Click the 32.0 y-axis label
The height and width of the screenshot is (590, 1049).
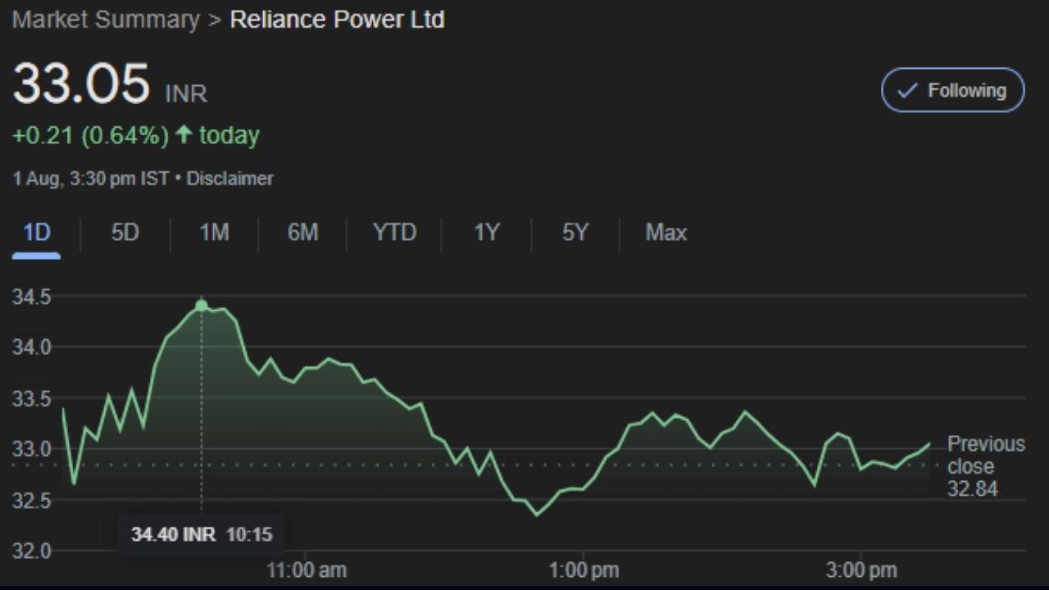pyautogui.click(x=31, y=551)
